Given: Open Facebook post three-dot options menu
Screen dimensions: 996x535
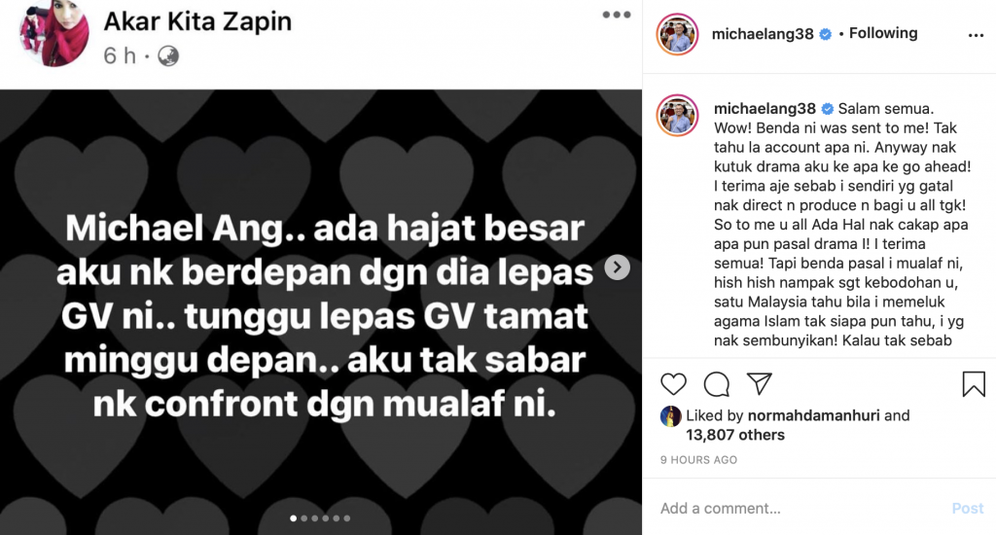Looking at the screenshot, I should click(x=616, y=15).
